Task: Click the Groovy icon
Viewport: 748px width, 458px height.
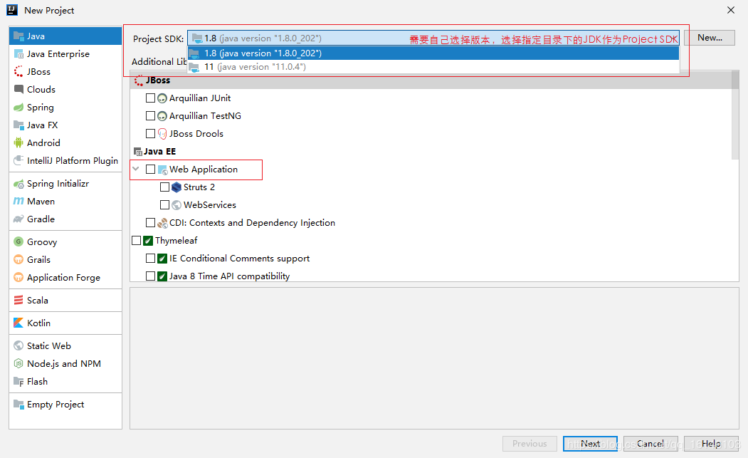Action: click(x=19, y=241)
